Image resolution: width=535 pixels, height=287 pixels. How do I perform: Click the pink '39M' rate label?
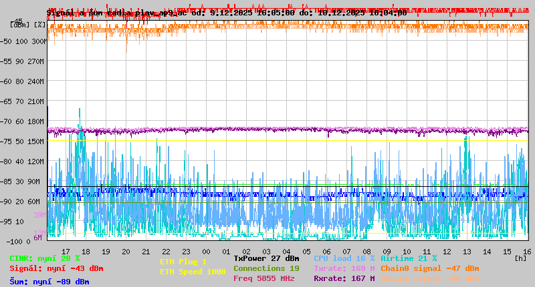39,215
